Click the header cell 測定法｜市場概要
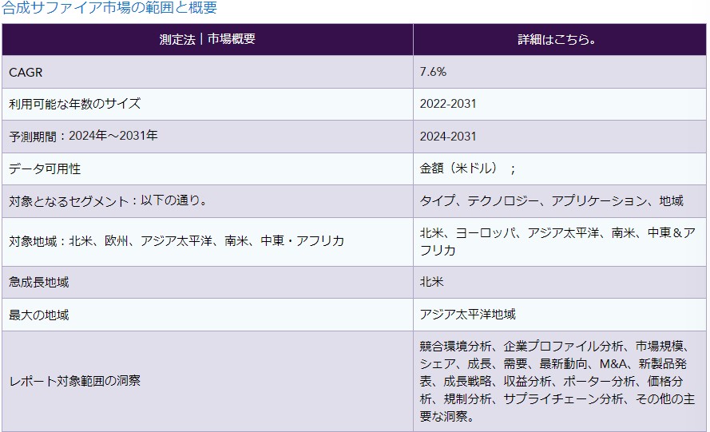The width and height of the screenshot is (710, 432). tap(208, 39)
